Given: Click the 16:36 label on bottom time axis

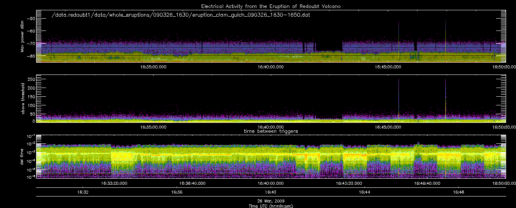Looking at the screenshot, I should pos(177,192).
